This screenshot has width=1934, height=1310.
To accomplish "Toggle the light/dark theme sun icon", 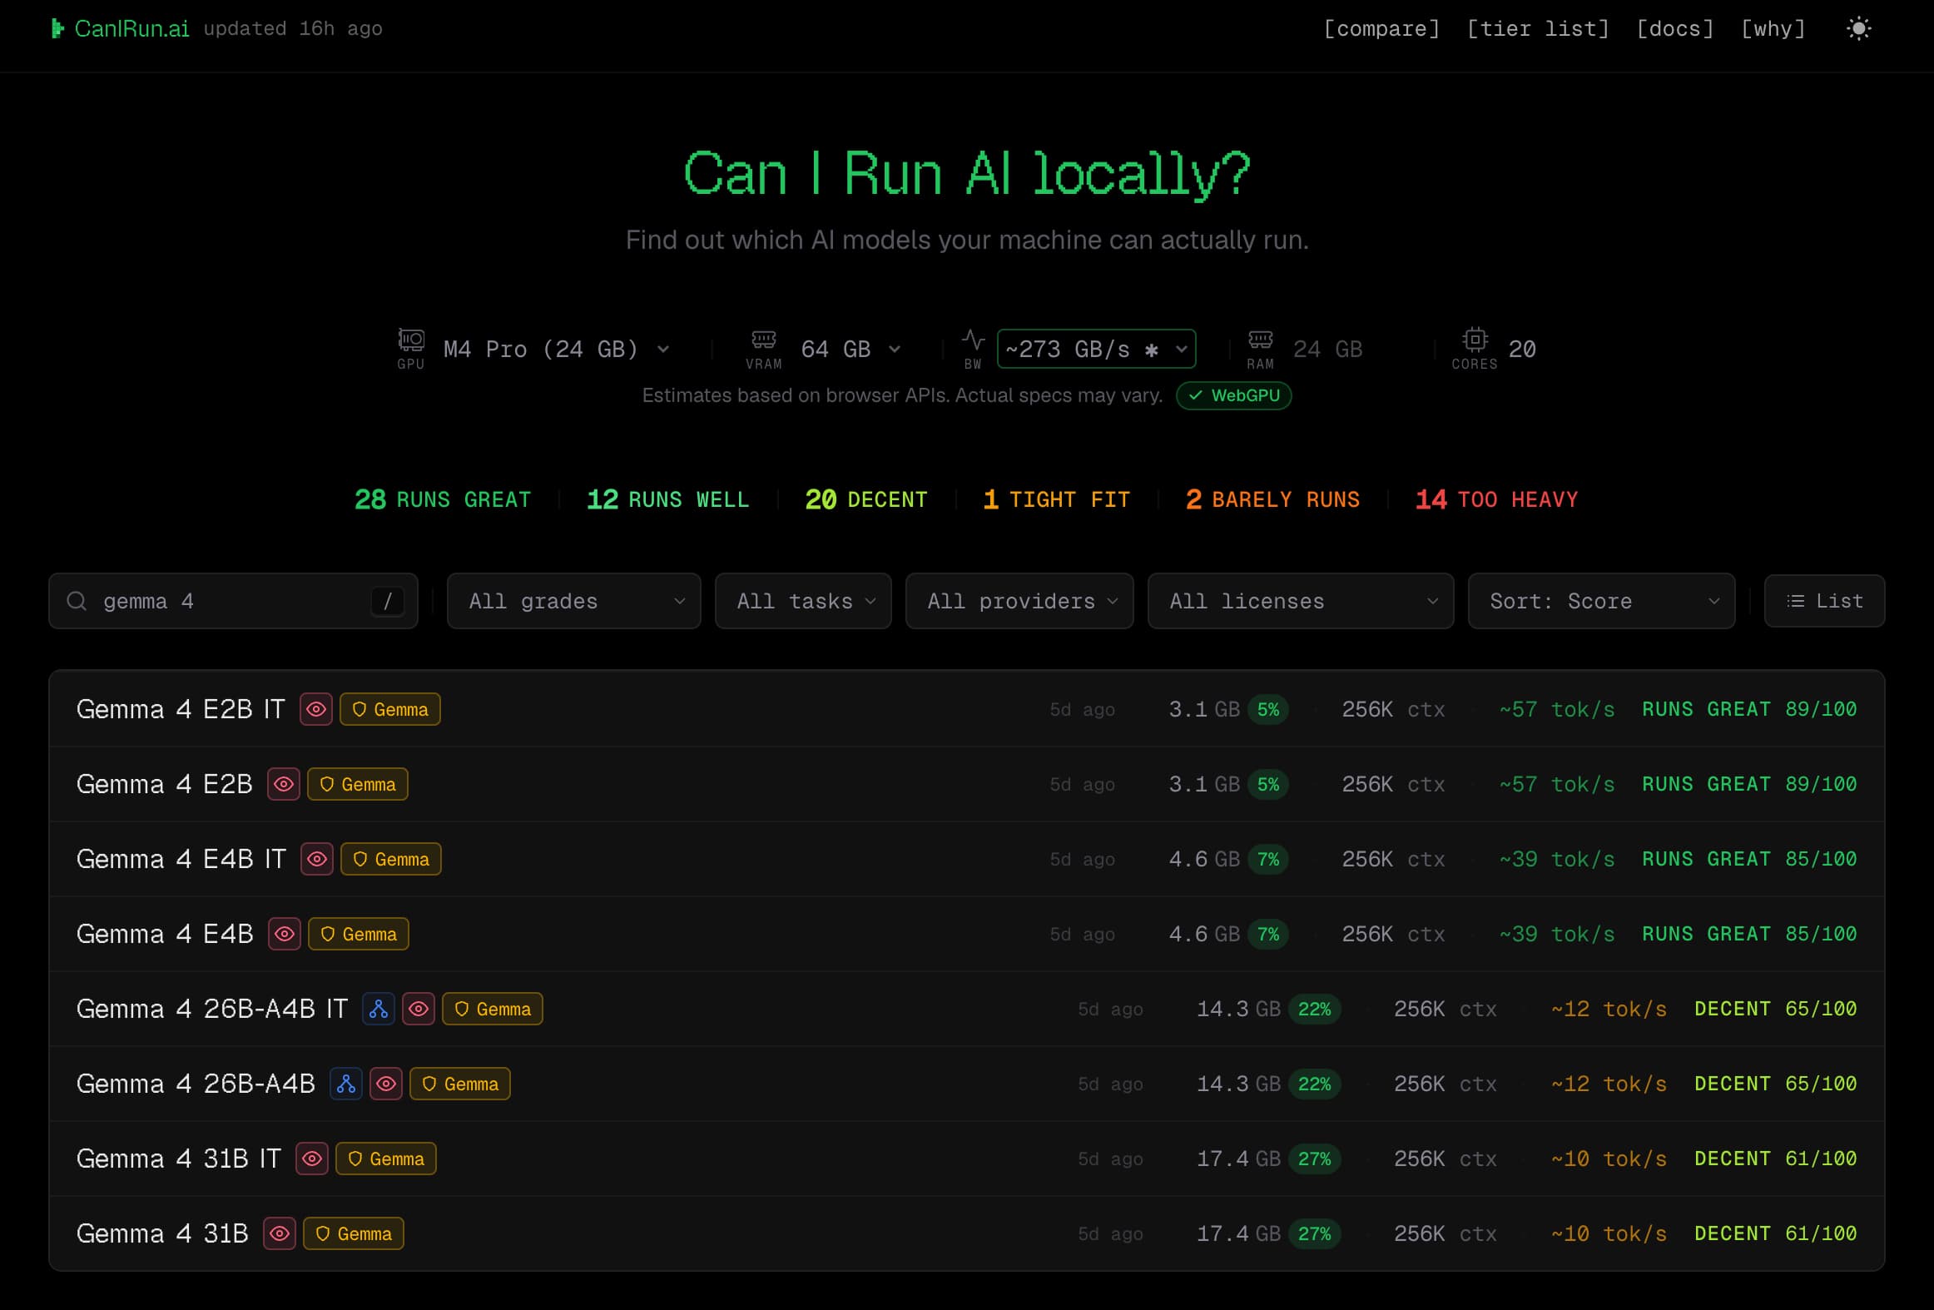I will (1858, 29).
